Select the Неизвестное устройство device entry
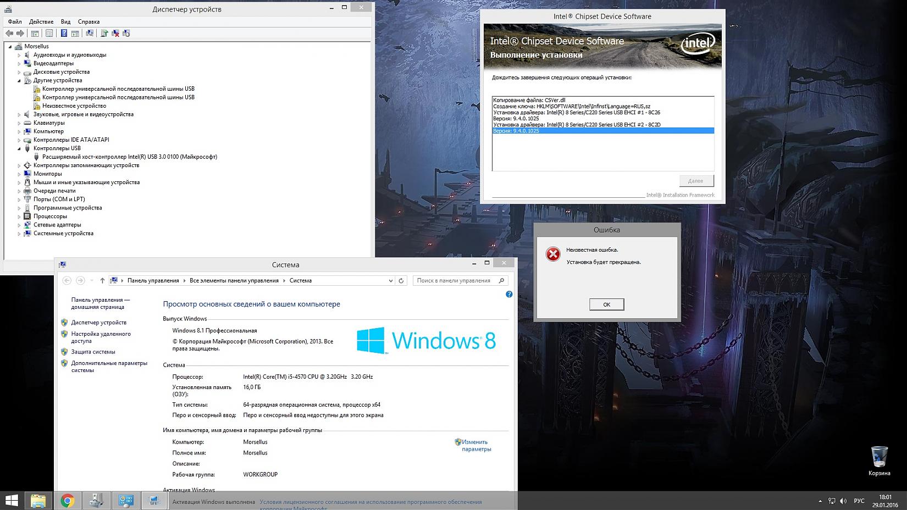This screenshot has height=510, width=907. pos(74,106)
